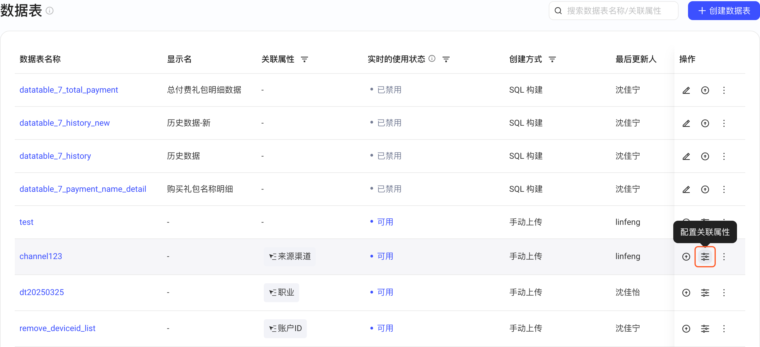Upload data for remove_deviceid_list
760x347 pixels.
pyautogui.click(x=686, y=329)
